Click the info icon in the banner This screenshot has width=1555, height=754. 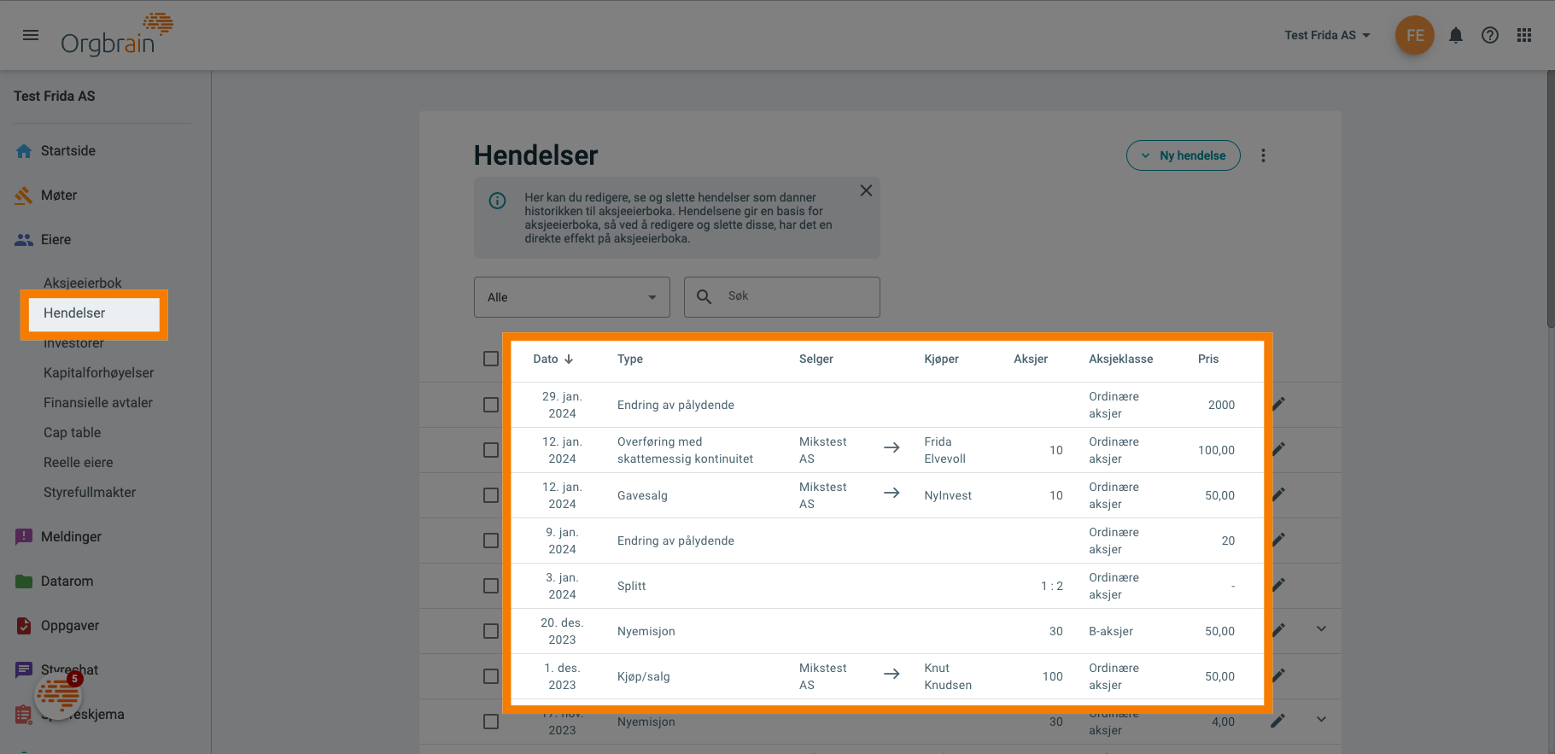point(497,201)
